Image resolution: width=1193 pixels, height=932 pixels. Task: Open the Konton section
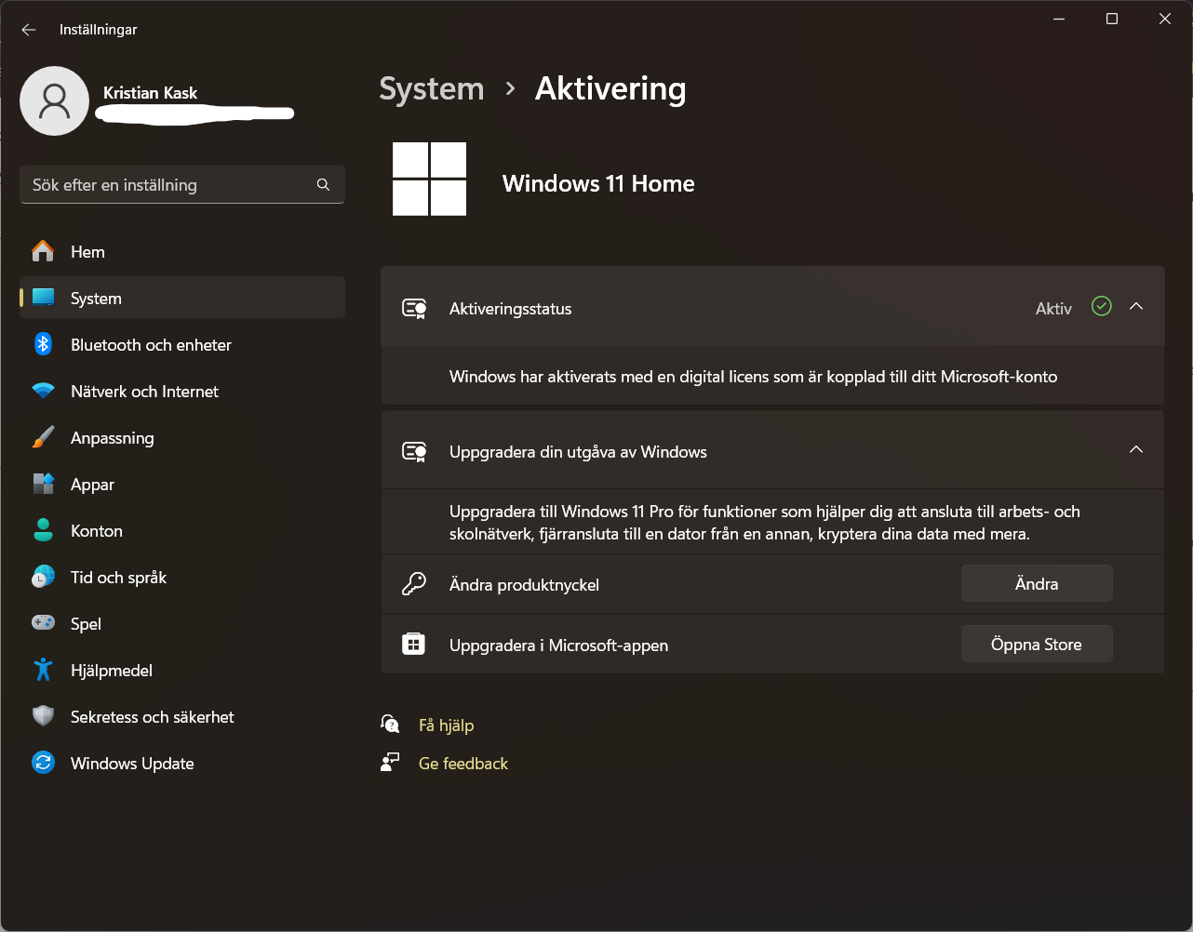point(96,530)
